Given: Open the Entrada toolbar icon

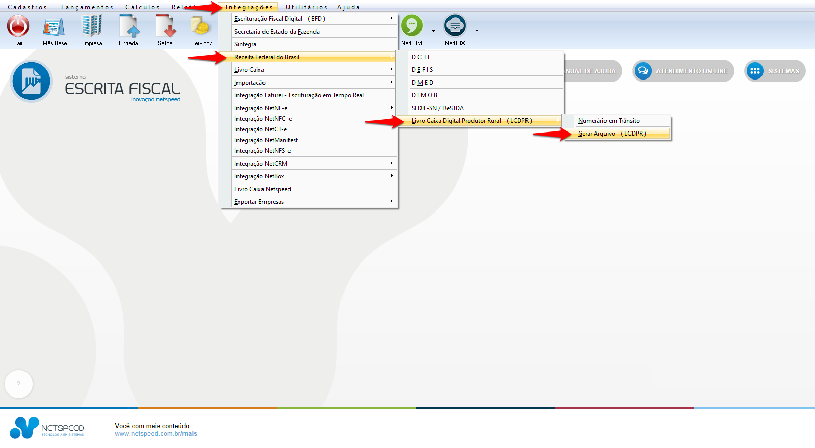Looking at the screenshot, I should click(128, 26).
